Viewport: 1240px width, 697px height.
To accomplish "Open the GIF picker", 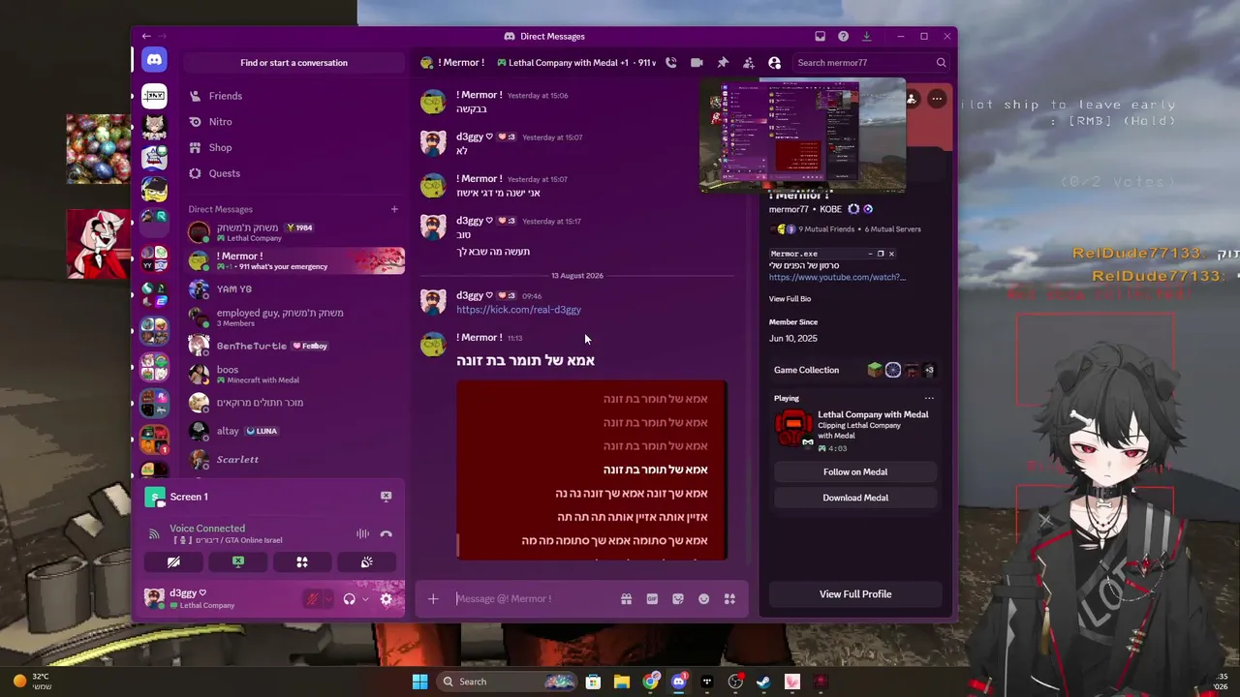I will coord(652,599).
